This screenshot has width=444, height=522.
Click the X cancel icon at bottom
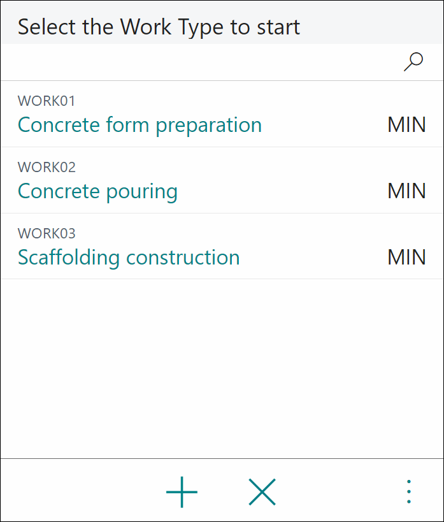pyautogui.click(x=262, y=491)
